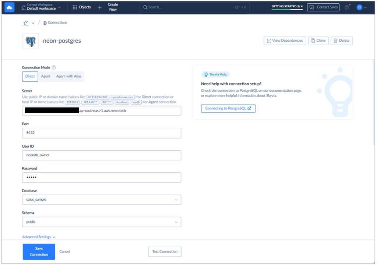Click the Contact Sales button

[323, 7]
